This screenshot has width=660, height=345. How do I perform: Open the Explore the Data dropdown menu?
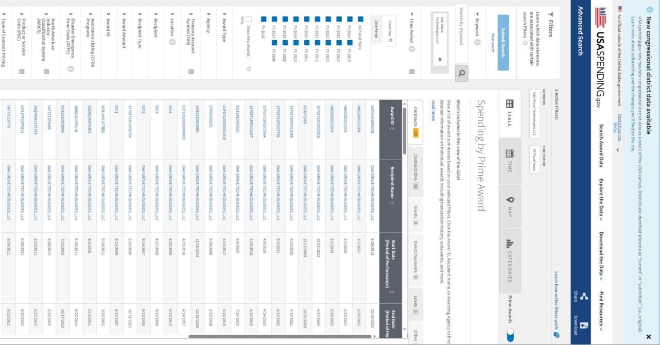click(601, 200)
